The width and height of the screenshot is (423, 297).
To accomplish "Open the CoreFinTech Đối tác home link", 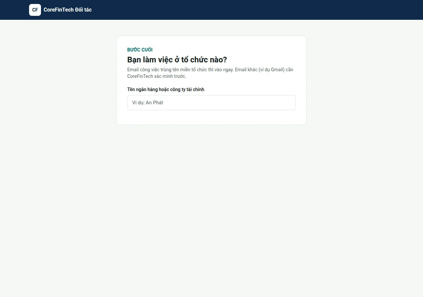I will [x=60, y=10].
